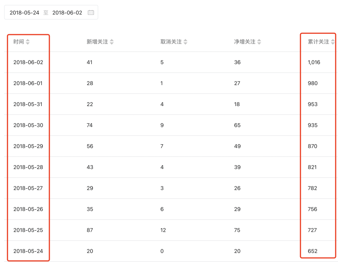Edit the end date 2018-06-02 field

(x=67, y=13)
